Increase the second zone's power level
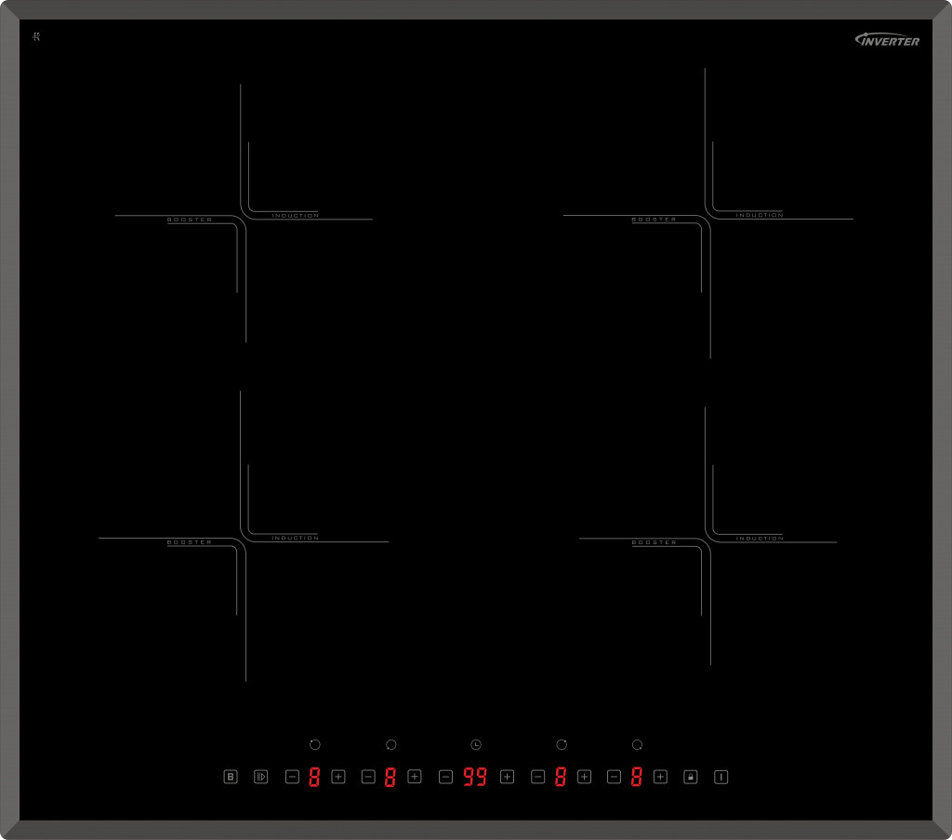This screenshot has height=840, width=952. (415, 777)
